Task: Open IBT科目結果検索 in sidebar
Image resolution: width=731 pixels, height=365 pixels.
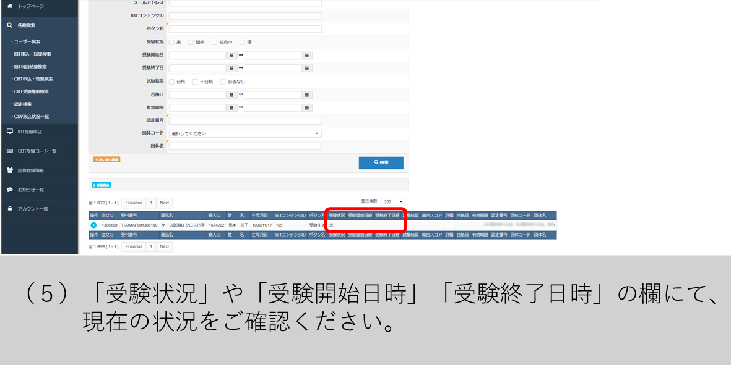Action: [29, 67]
